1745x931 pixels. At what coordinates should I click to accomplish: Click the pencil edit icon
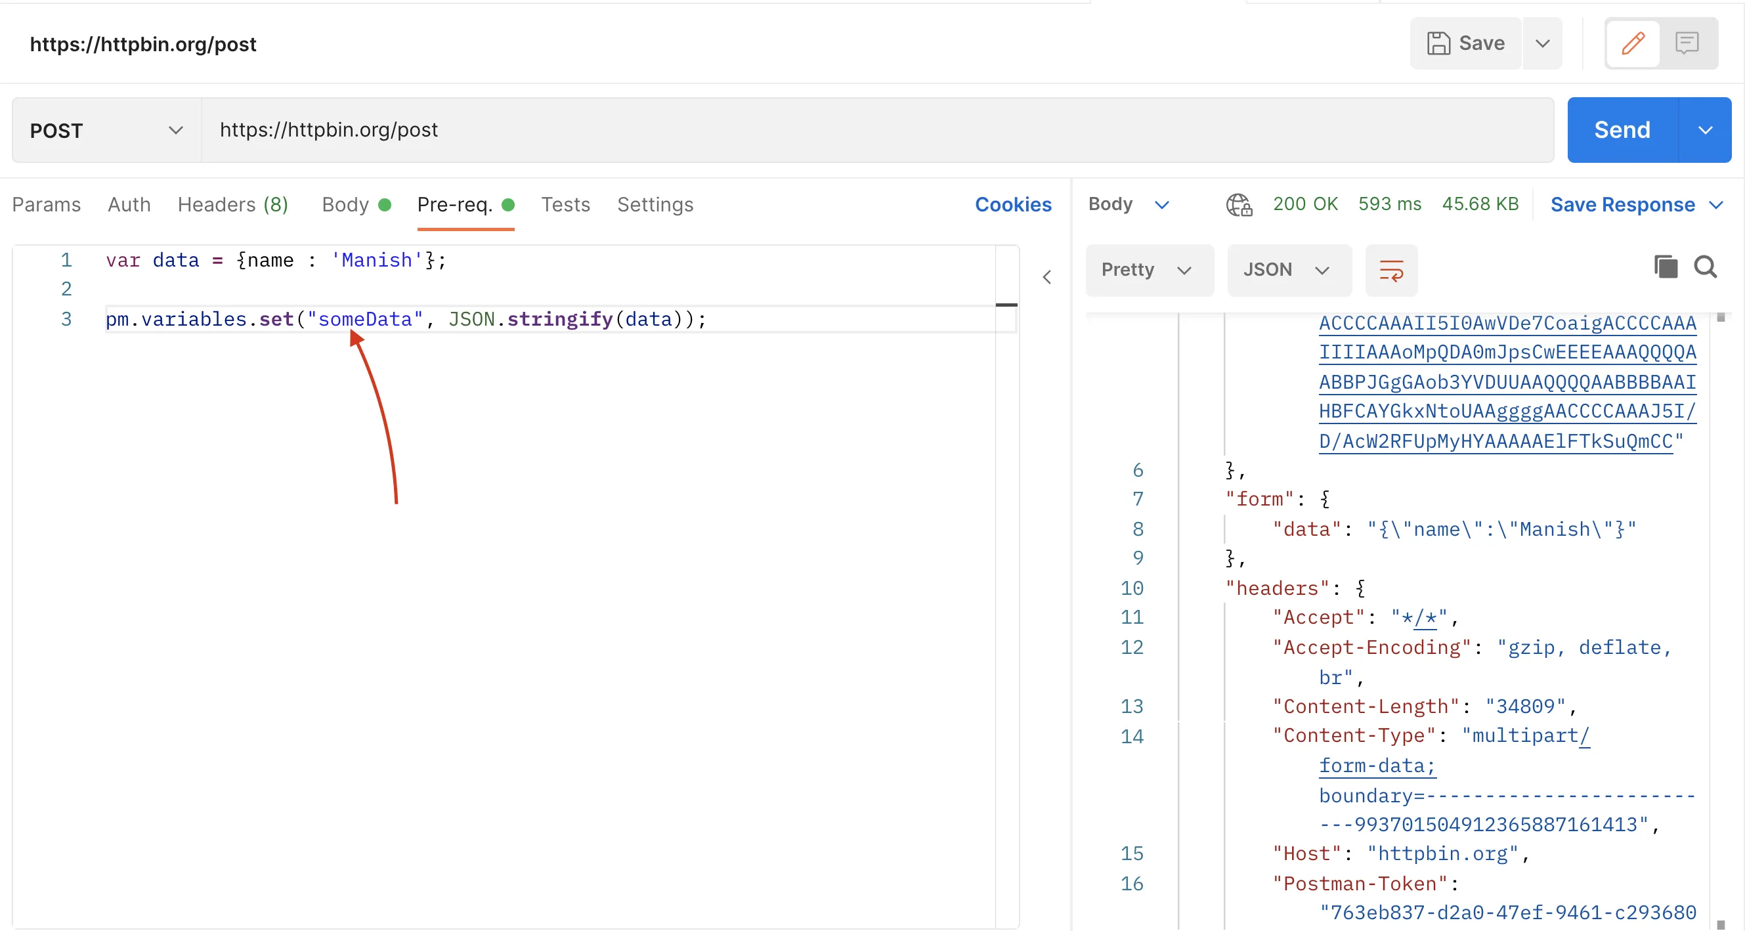click(1633, 43)
